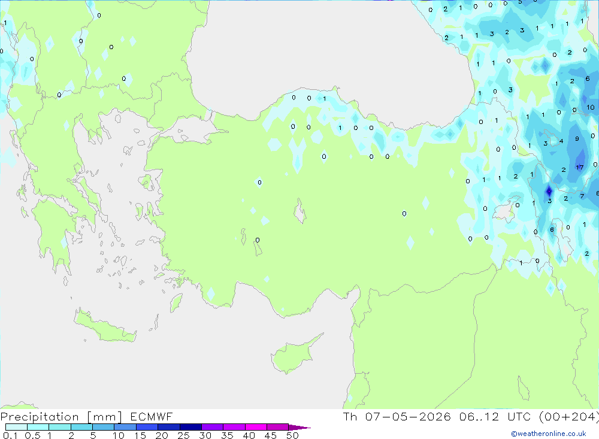Viewport: 599px width, 439px height.
Task: Click the 40–45 mm magenta legend swatch
Action: 256,427
